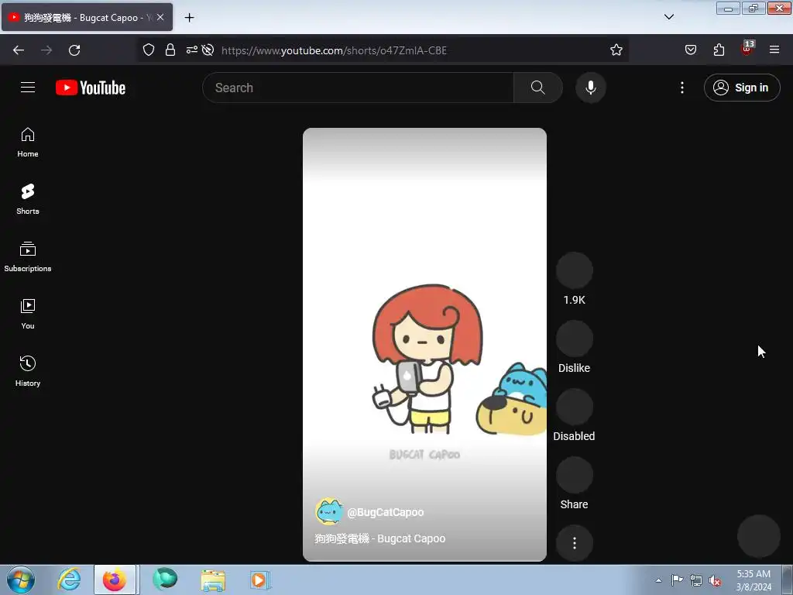This screenshot has height=595, width=793.
Task: Open Windows Explorer from taskbar
Action: tap(213, 580)
